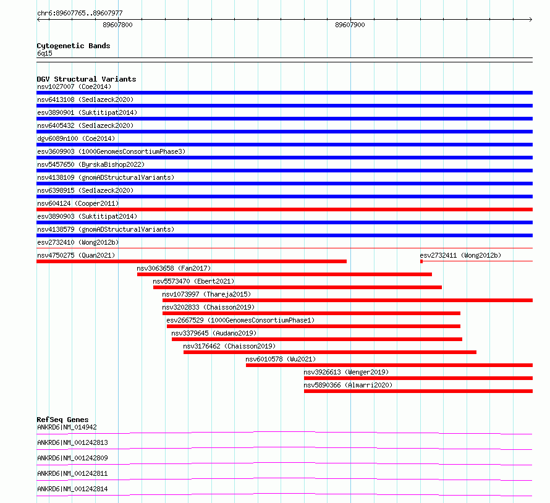Click the left arrow end of the ruler
Image resolution: width=550 pixels, height=503 pixels.
(38, 20)
